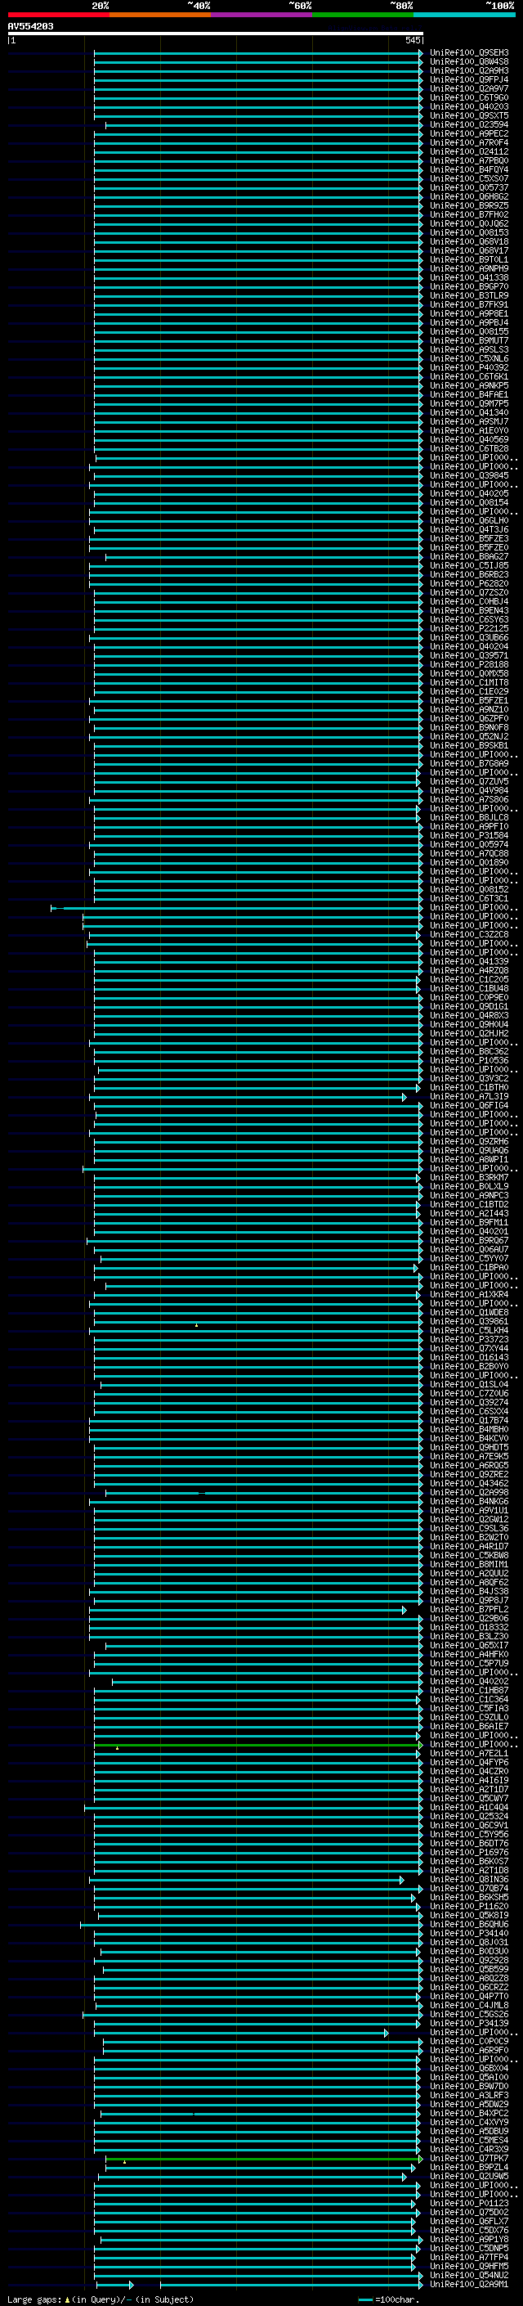Click UniRef100_Q17B74 label

click(x=469, y=1421)
